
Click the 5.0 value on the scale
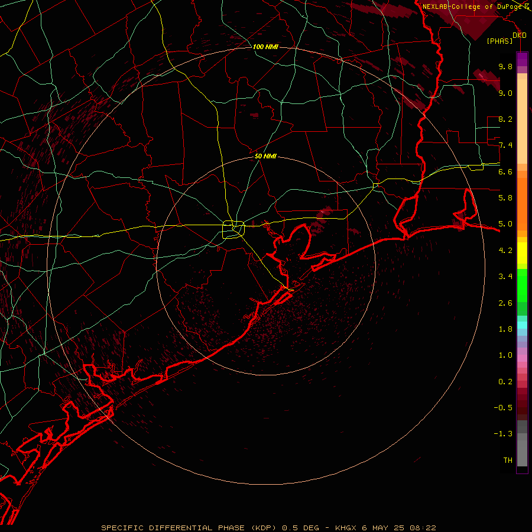pos(505,224)
